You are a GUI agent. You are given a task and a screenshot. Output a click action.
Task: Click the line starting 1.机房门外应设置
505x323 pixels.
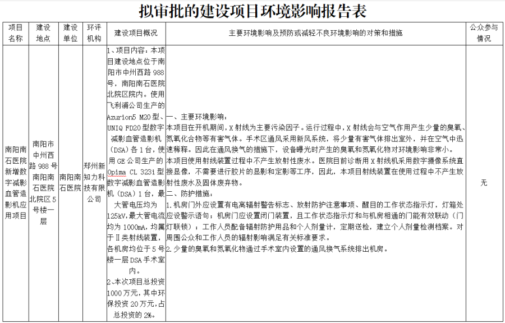click(x=315, y=205)
